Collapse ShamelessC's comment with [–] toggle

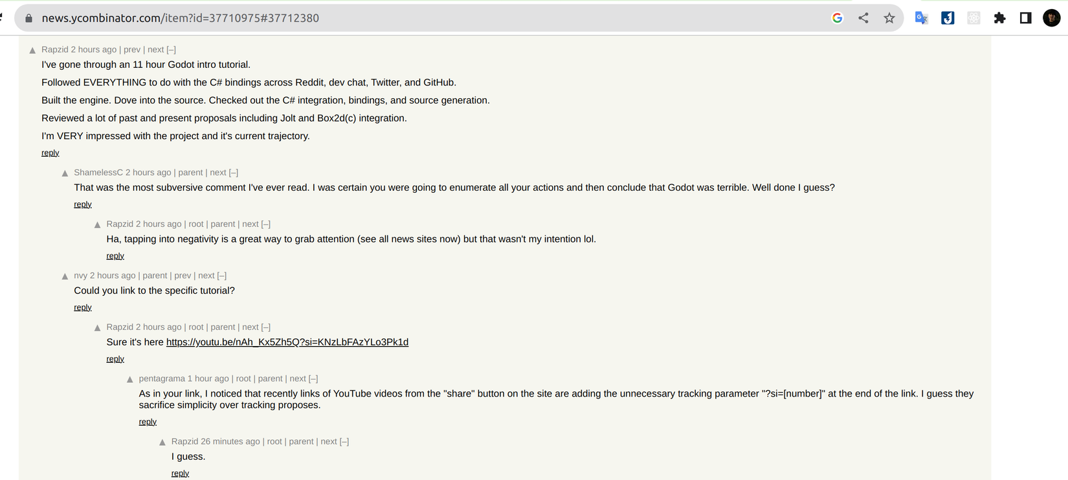pyautogui.click(x=234, y=173)
